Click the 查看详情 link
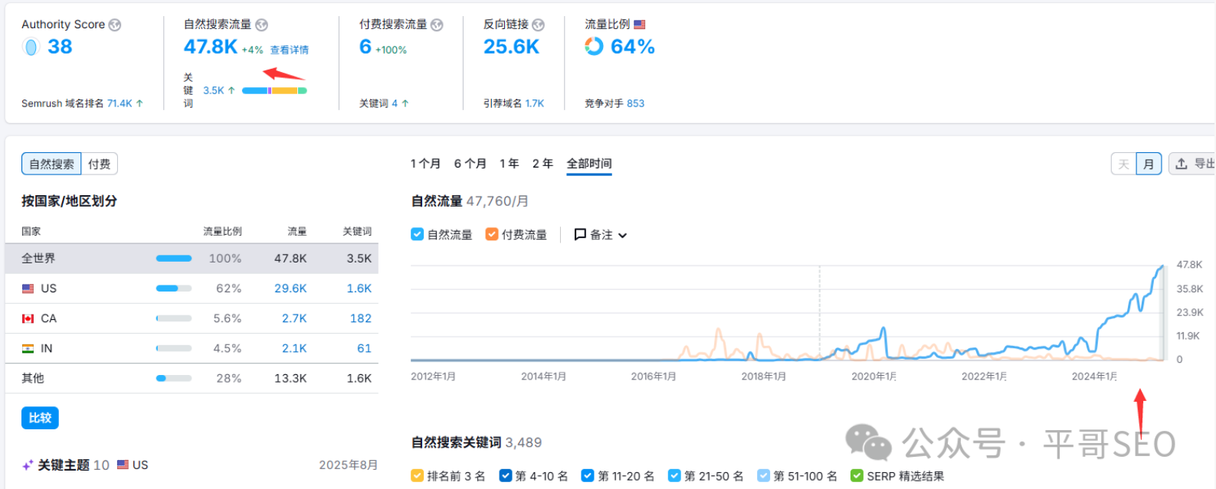 coord(290,50)
